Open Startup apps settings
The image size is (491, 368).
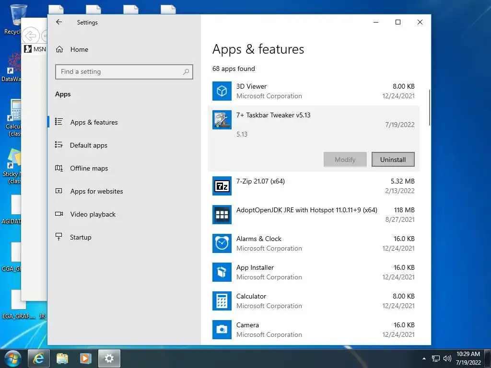click(x=81, y=237)
